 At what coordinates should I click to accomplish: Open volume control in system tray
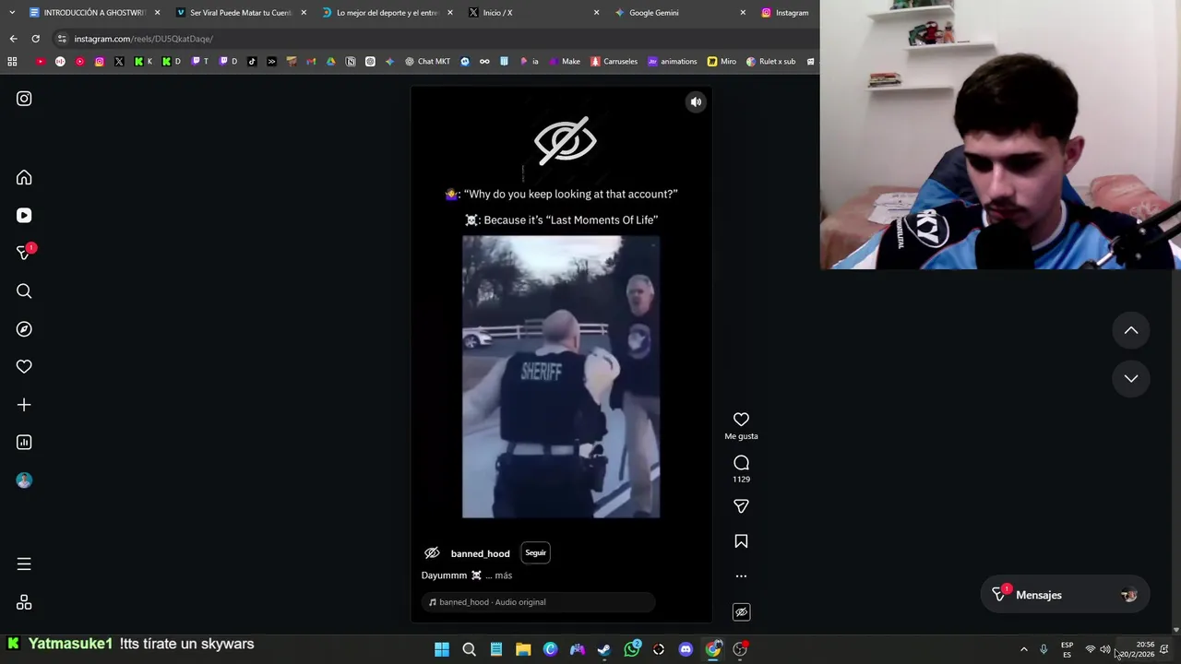tap(1104, 649)
